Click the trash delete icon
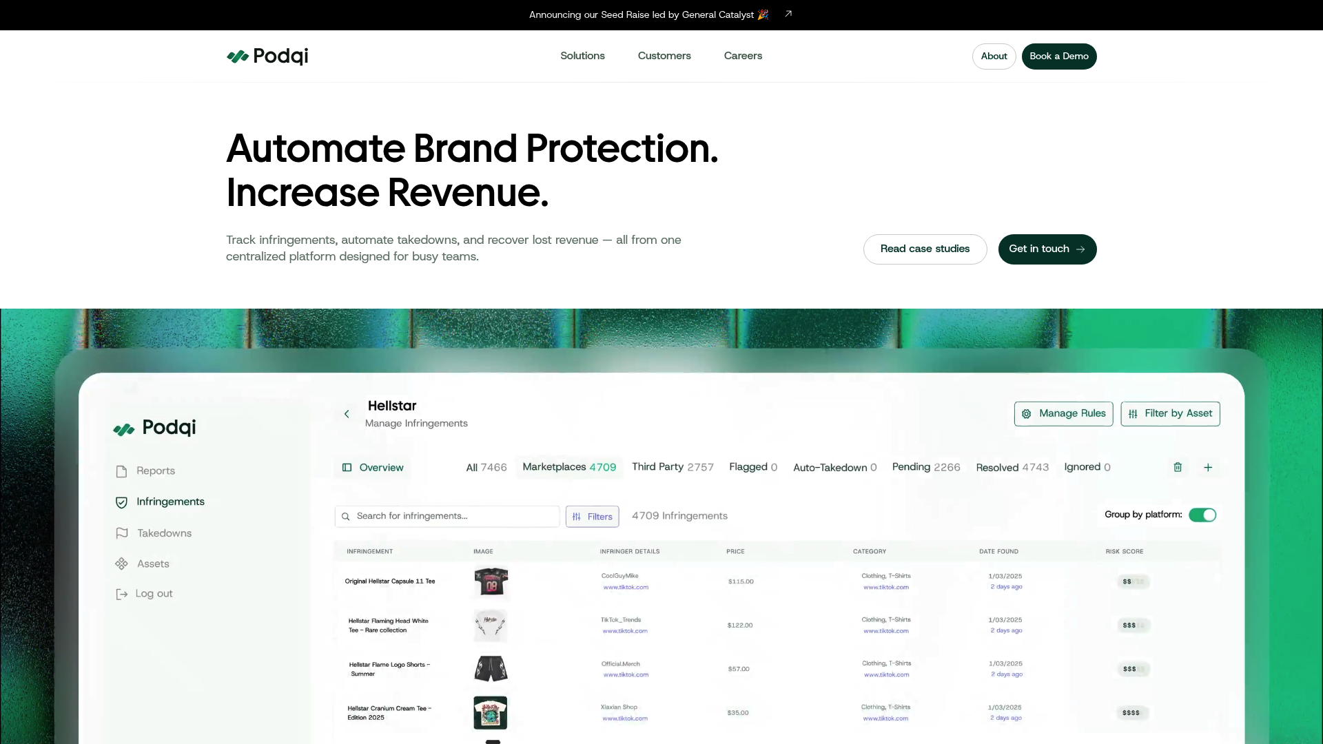The image size is (1323, 744). pyautogui.click(x=1178, y=467)
